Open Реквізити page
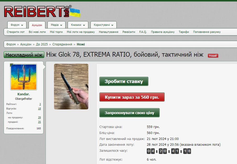This screenshot has height=164, width=237. click(x=129, y=32)
